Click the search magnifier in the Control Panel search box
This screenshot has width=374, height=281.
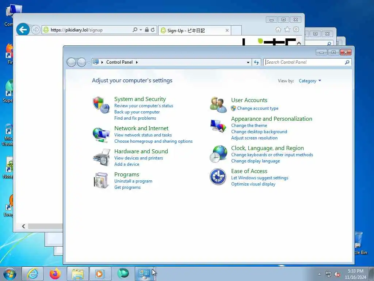click(347, 62)
